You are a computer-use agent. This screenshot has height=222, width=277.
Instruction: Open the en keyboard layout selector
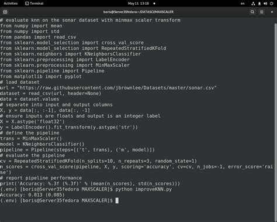tap(243, 4)
